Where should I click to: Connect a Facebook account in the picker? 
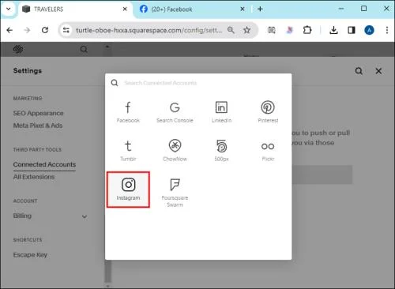coord(128,112)
